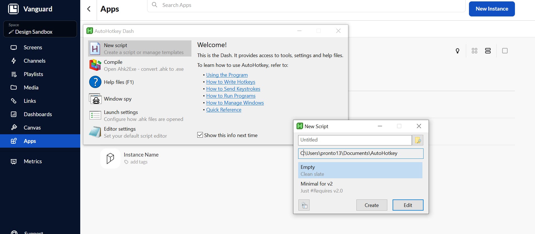Select the Minimal for v2 template
This screenshot has width=535, height=234.
360,187
